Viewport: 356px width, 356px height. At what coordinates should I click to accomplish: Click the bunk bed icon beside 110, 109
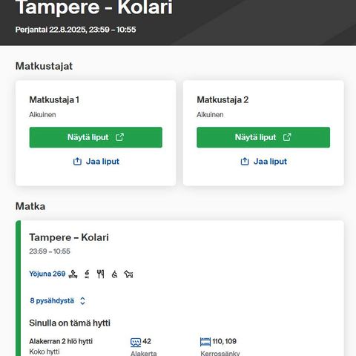205,342
